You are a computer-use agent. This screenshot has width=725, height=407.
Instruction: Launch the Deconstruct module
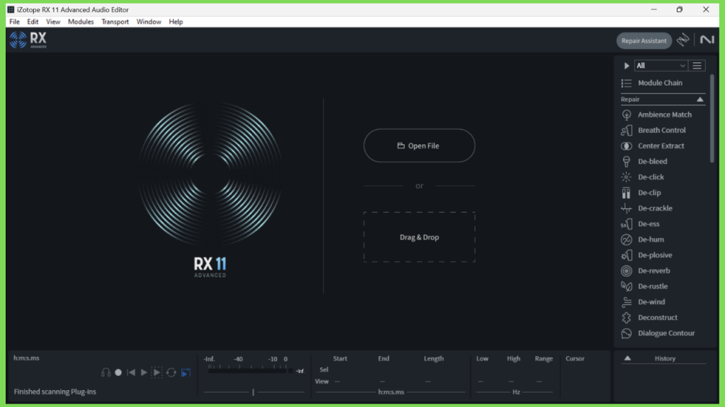pos(649,317)
